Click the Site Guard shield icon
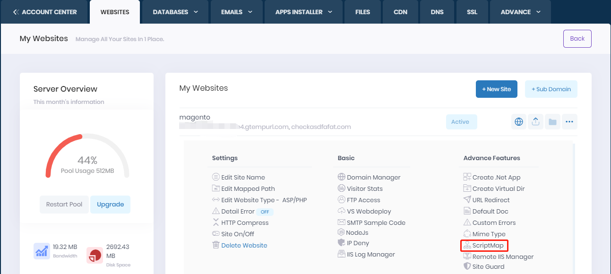Viewport: 611px width, 274px height. [467, 266]
